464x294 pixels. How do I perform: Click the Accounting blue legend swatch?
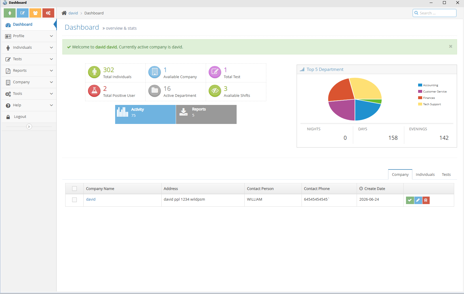[420, 85]
